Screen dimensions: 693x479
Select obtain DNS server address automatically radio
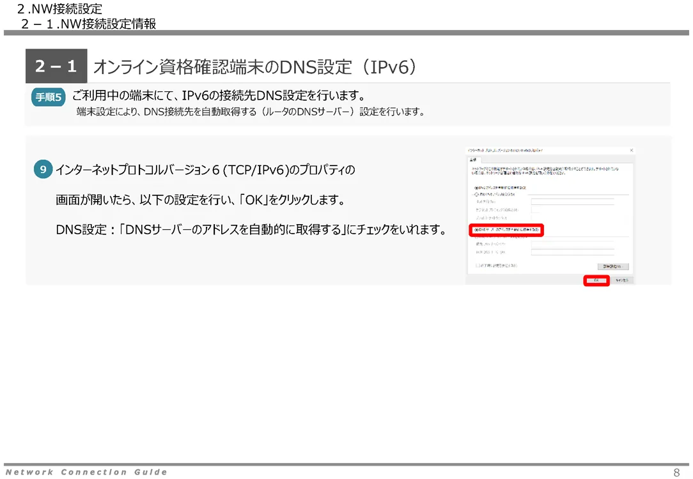[x=476, y=229]
